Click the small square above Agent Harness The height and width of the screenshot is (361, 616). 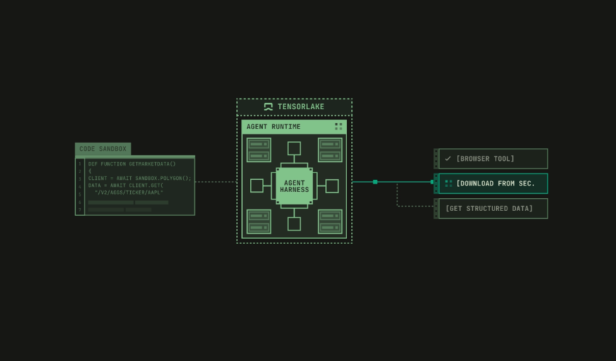tap(294, 148)
